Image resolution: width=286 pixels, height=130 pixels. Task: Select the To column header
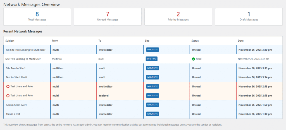pos(100,41)
